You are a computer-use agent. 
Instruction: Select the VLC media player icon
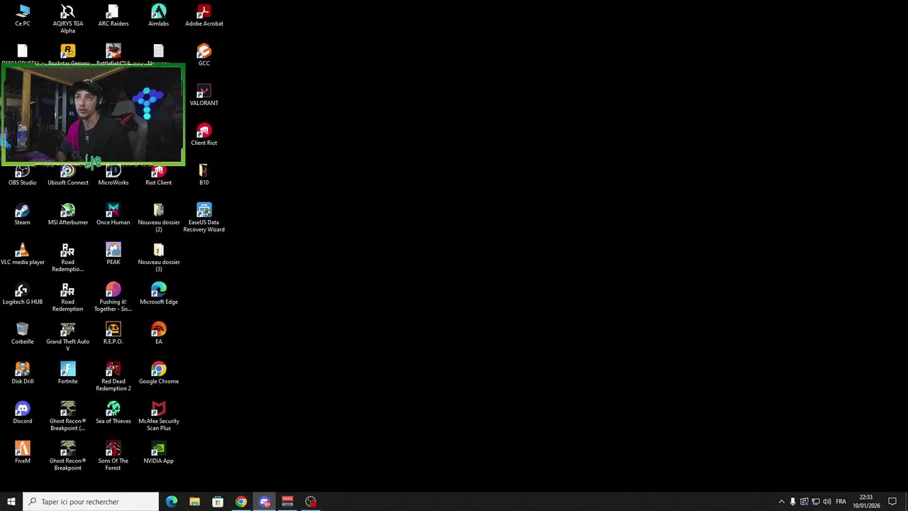point(23,254)
